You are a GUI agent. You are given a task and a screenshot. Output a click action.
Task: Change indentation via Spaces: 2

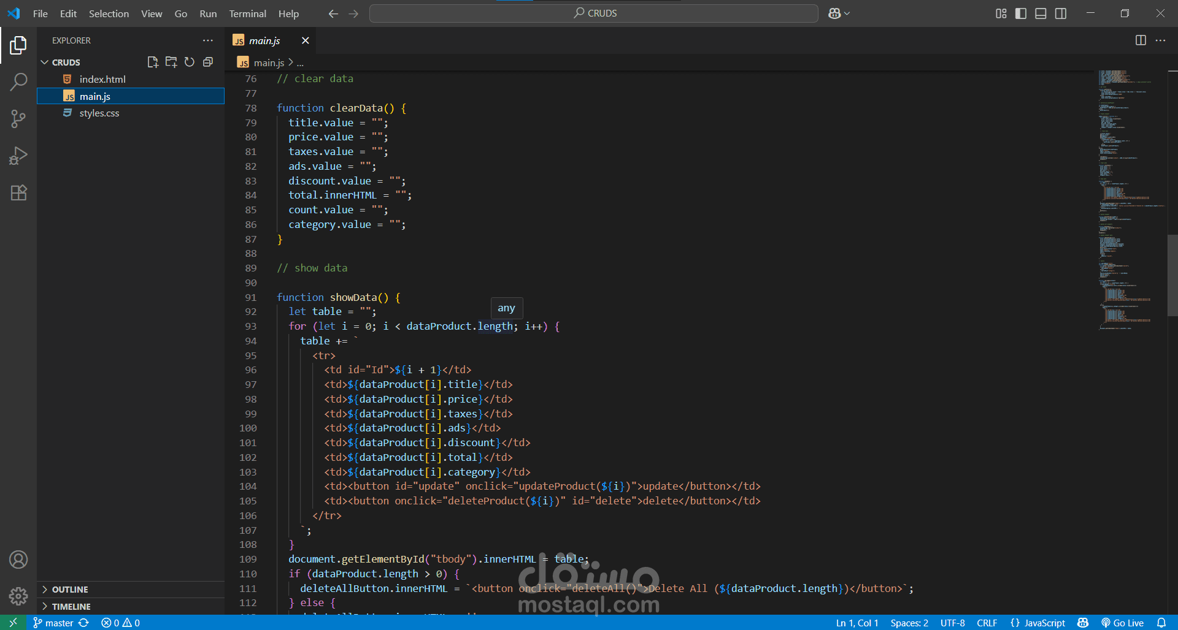(x=909, y=623)
